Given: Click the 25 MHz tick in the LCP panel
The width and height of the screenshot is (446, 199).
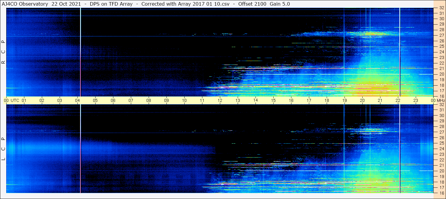Looking at the screenshot, I should coord(441,143).
